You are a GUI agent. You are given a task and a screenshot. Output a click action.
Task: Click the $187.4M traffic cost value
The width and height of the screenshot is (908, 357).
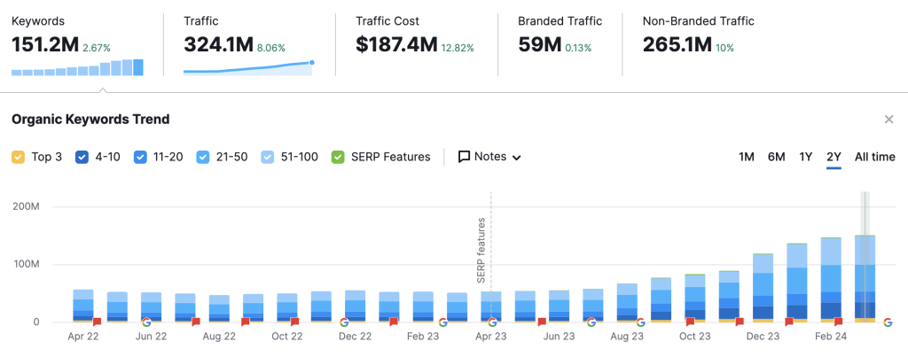[396, 44]
